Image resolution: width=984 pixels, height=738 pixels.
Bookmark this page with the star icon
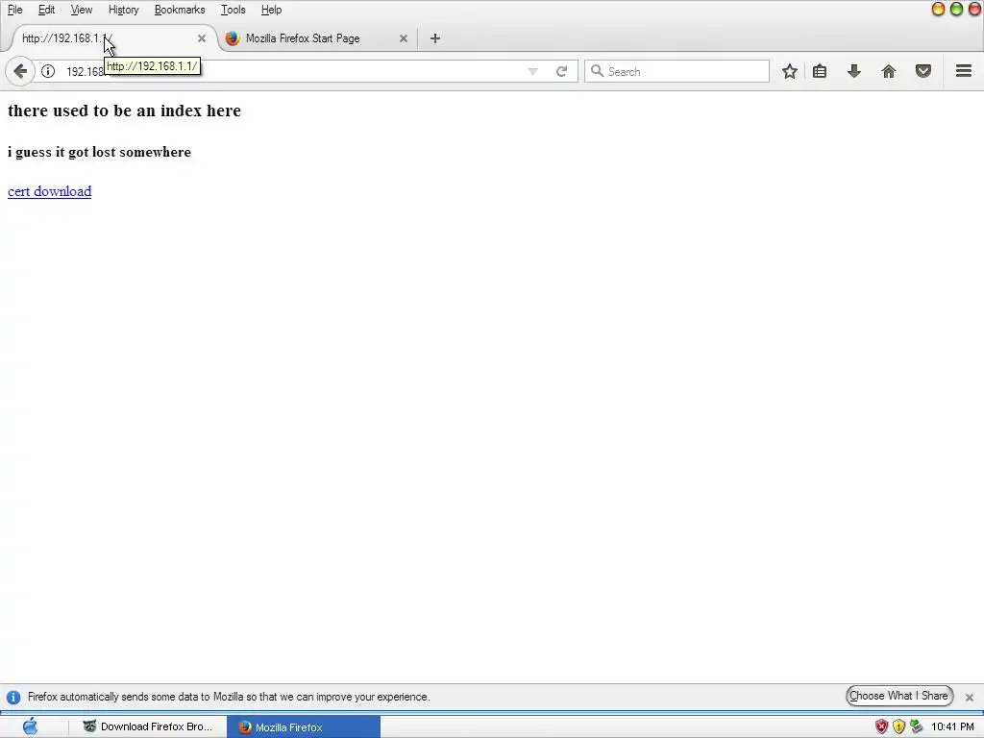[790, 71]
